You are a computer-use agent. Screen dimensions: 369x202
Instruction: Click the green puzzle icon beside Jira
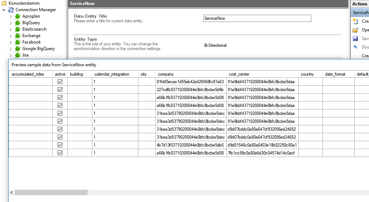(18, 55)
